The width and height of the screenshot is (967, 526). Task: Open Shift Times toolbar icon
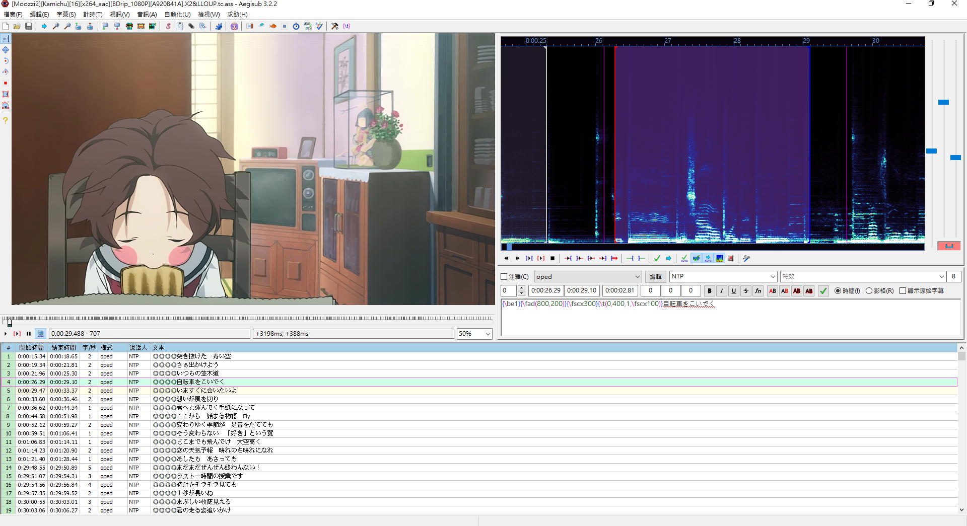click(250, 26)
